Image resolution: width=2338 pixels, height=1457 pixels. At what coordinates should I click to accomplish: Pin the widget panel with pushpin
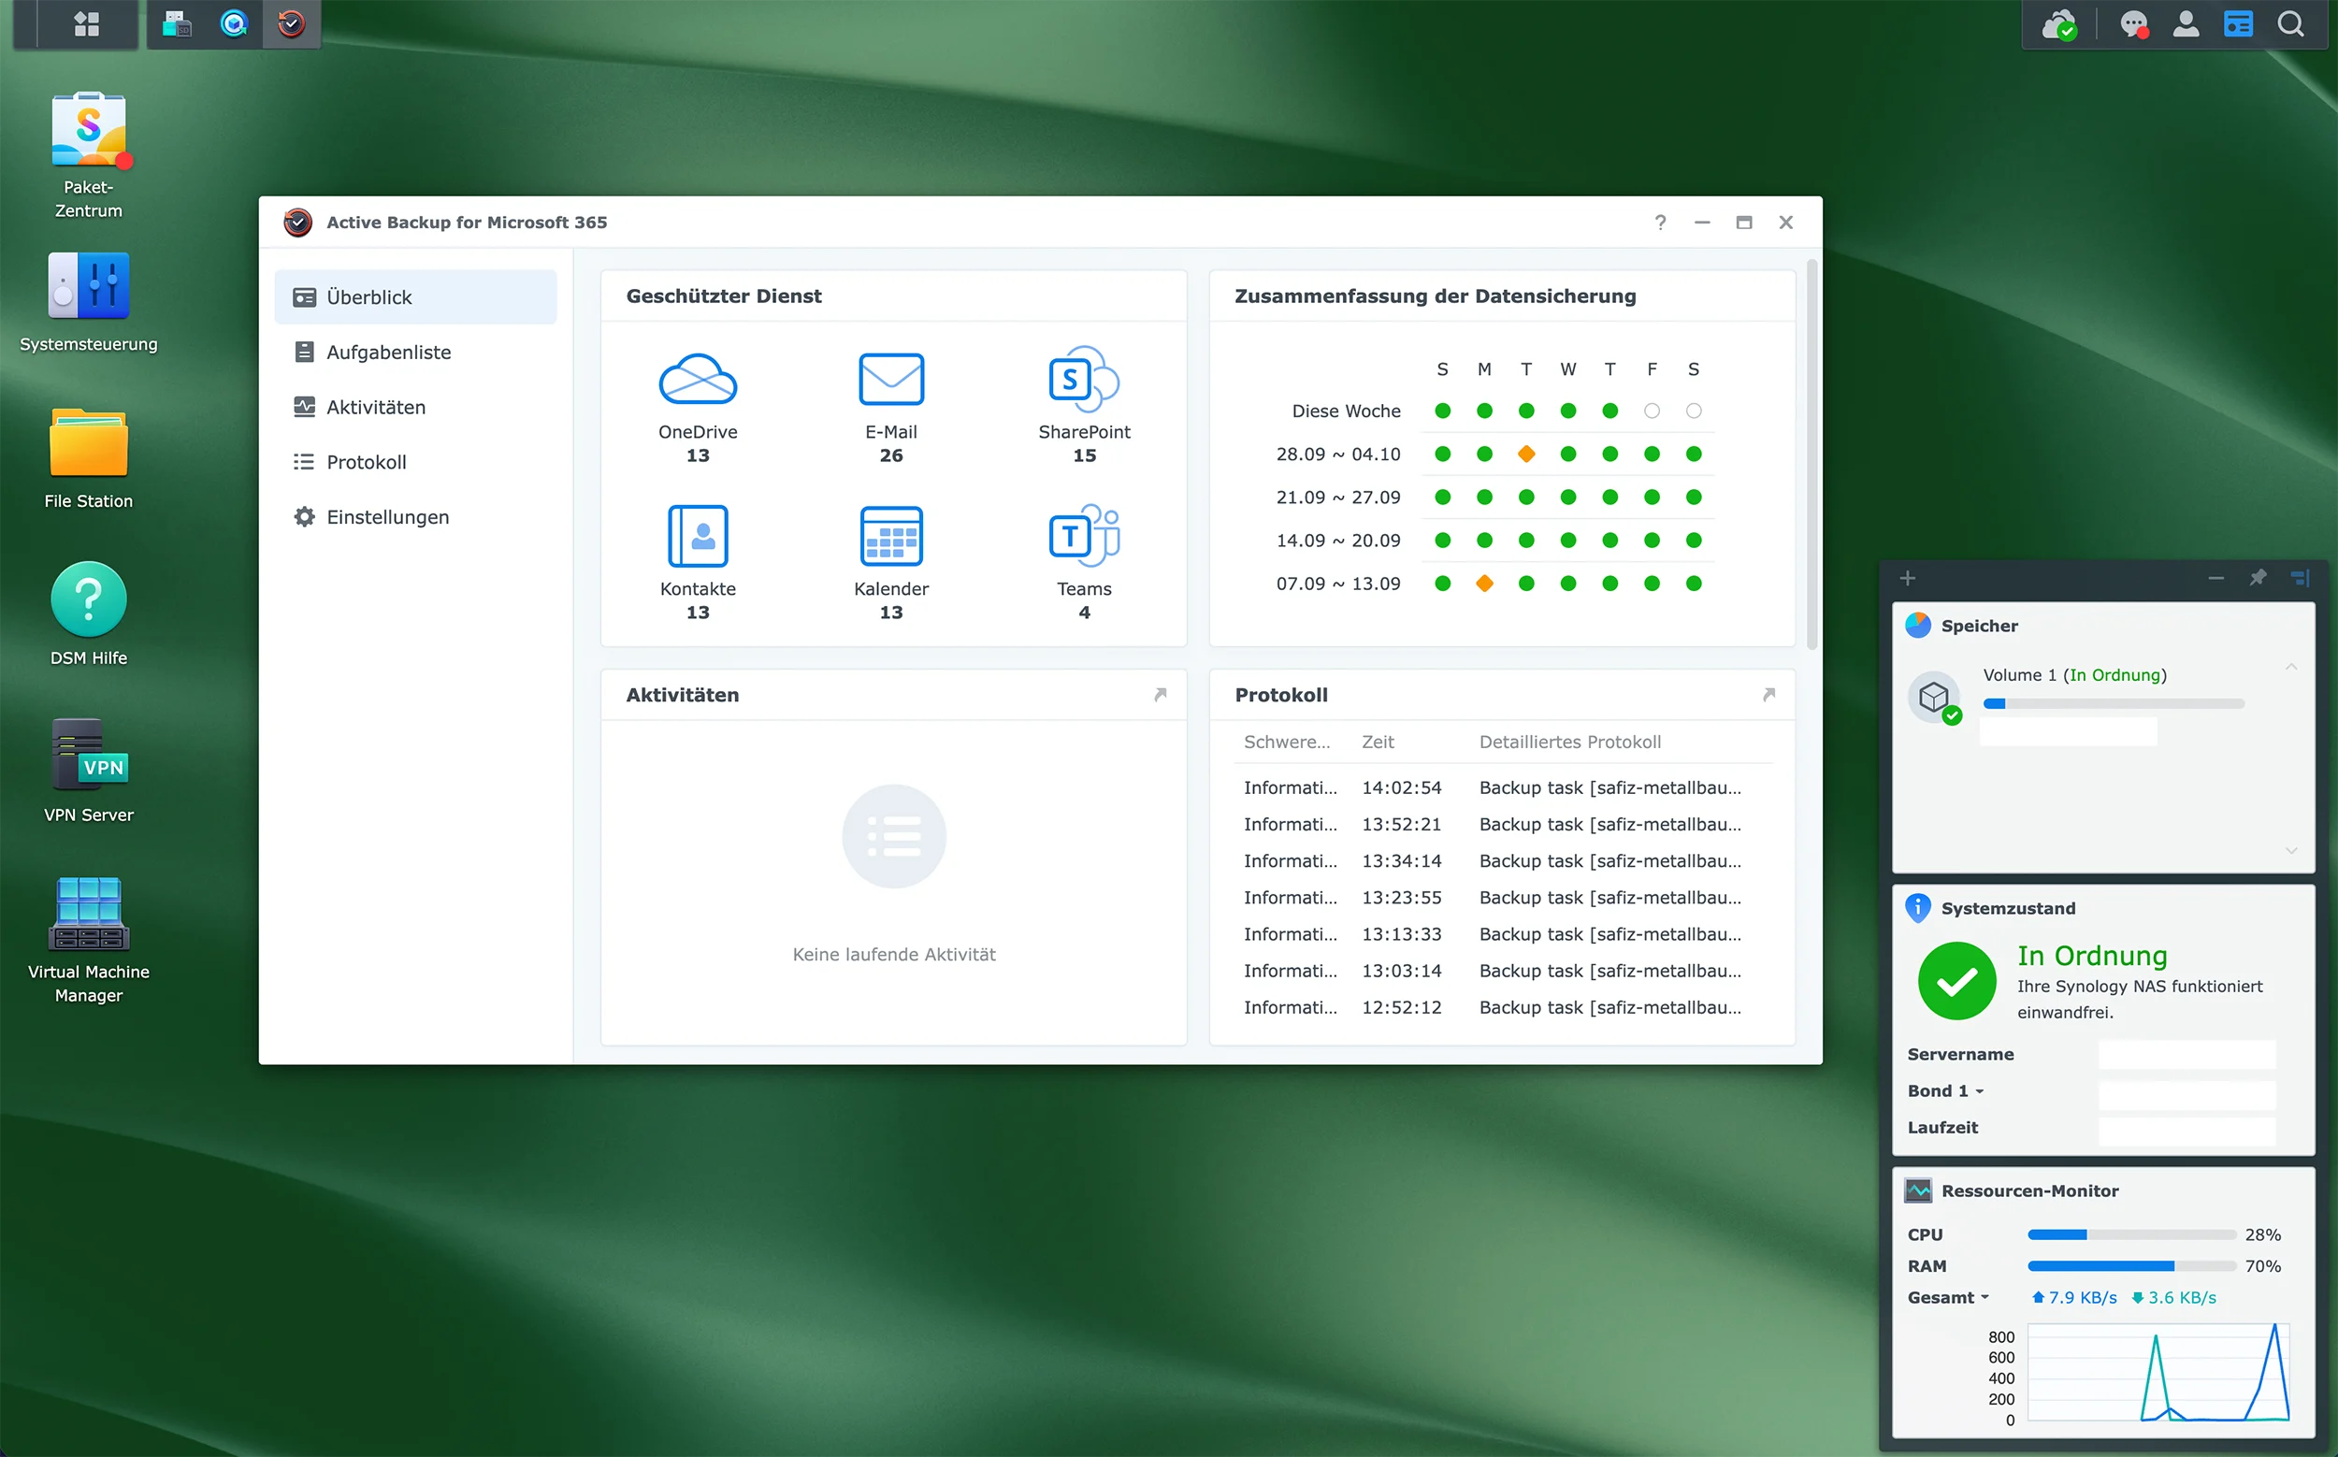(x=2258, y=578)
